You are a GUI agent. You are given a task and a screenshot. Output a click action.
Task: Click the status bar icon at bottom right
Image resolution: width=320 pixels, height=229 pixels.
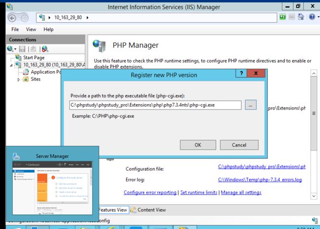coord(315,220)
